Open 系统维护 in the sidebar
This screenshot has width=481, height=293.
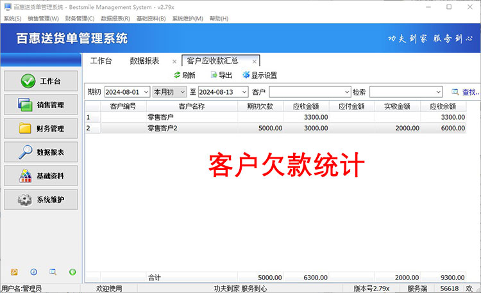41,200
